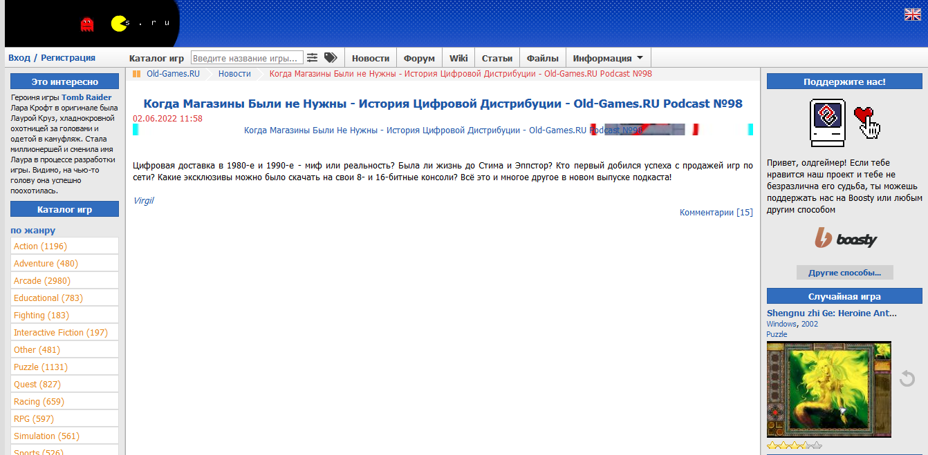928x455 pixels.
Task: Select Quest (827) genre
Action: pyautogui.click(x=64, y=384)
